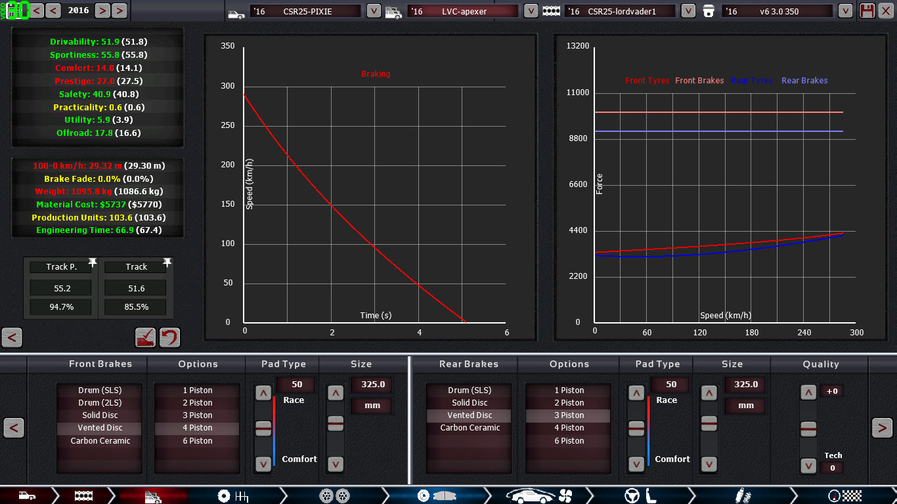Open the v6 3.0 350 variant dropdown
The height and width of the screenshot is (504, 897).
[846, 11]
